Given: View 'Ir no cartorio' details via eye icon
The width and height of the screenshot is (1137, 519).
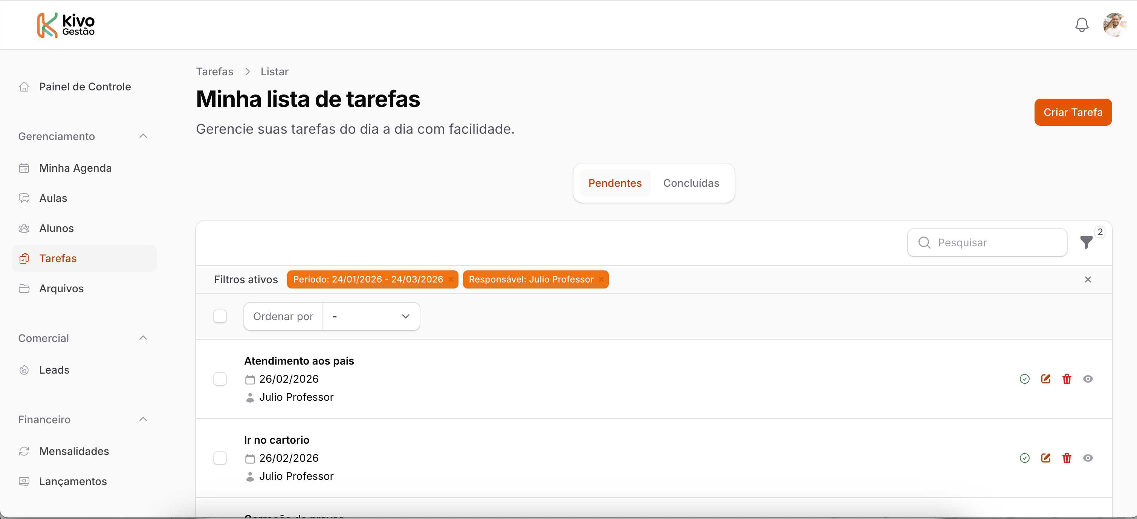Looking at the screenshot, I should (1088, 458).
